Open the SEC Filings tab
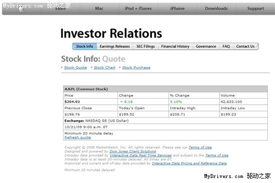275x183 pixels. [145, 46]
